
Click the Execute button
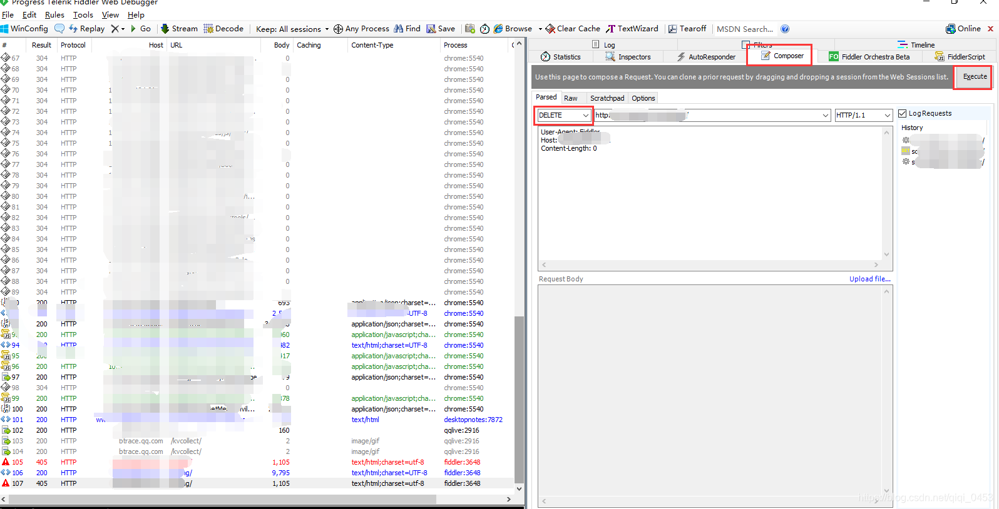(x=975, y=76)
